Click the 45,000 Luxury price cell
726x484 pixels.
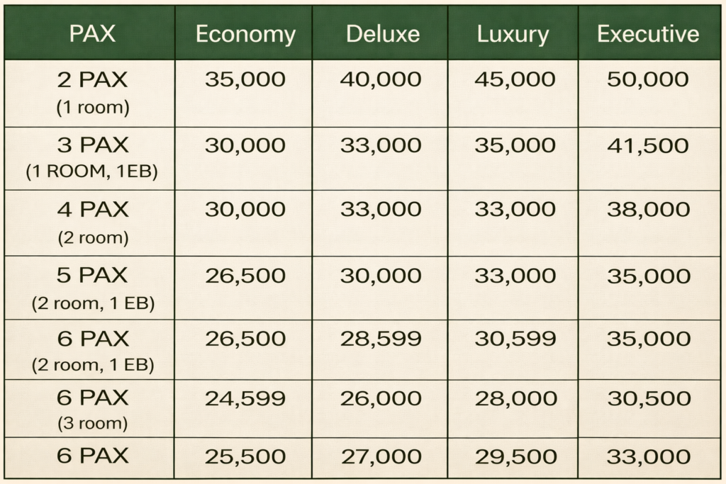pos(515,79)
